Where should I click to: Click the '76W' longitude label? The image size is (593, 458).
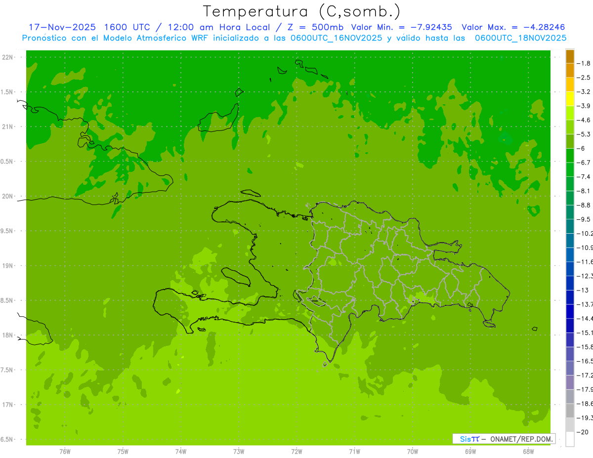65,452
